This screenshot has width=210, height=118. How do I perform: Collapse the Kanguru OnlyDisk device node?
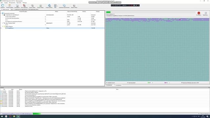click(x=3, y=23)
